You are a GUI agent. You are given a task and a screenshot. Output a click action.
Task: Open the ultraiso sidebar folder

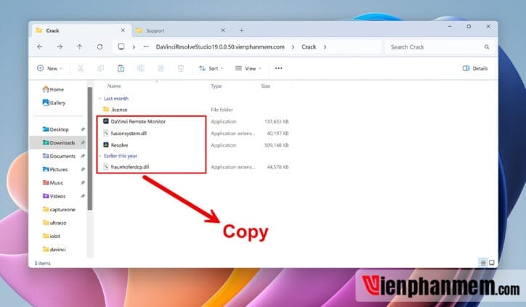[x=54, y=223]
